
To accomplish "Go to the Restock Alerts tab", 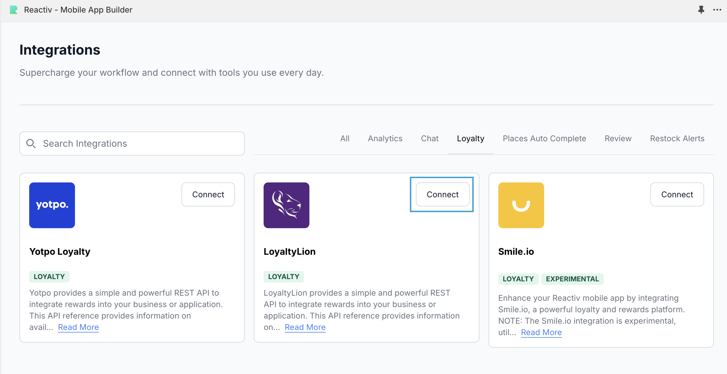I will (677, 139).
